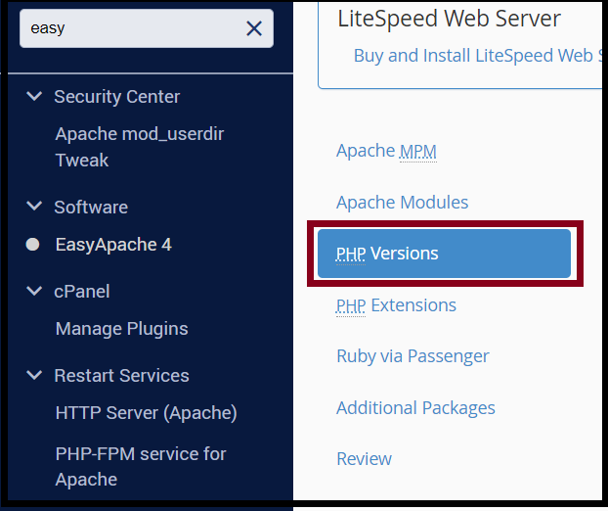Open the Additional Packages tab
This screenshot has height=511, width=608.
click(x=415, y=407)
